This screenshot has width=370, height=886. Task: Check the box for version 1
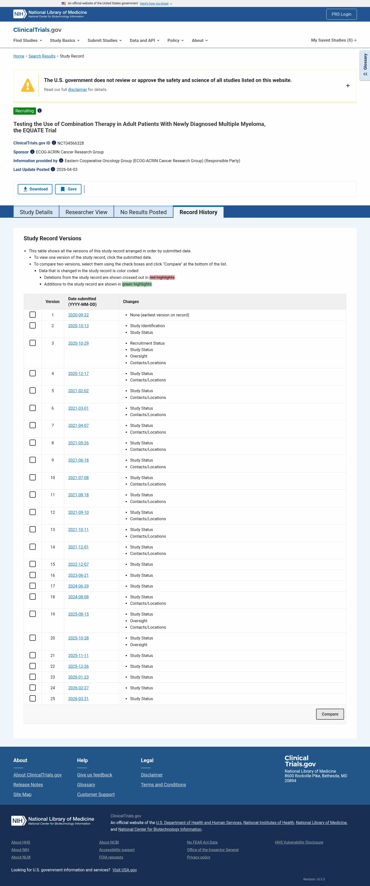point(33,315)
